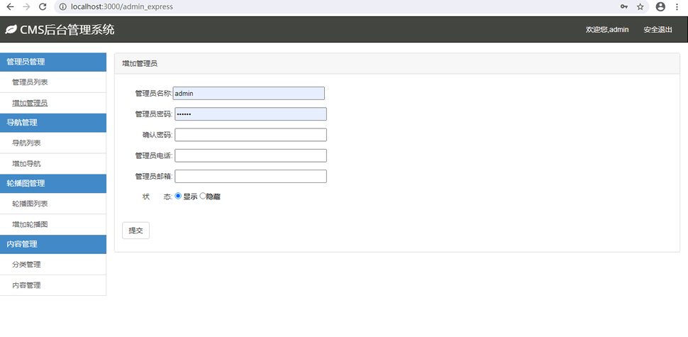Open saved passwords key icon
Viewport: 688px width, 337px height.
pos(624,6)
